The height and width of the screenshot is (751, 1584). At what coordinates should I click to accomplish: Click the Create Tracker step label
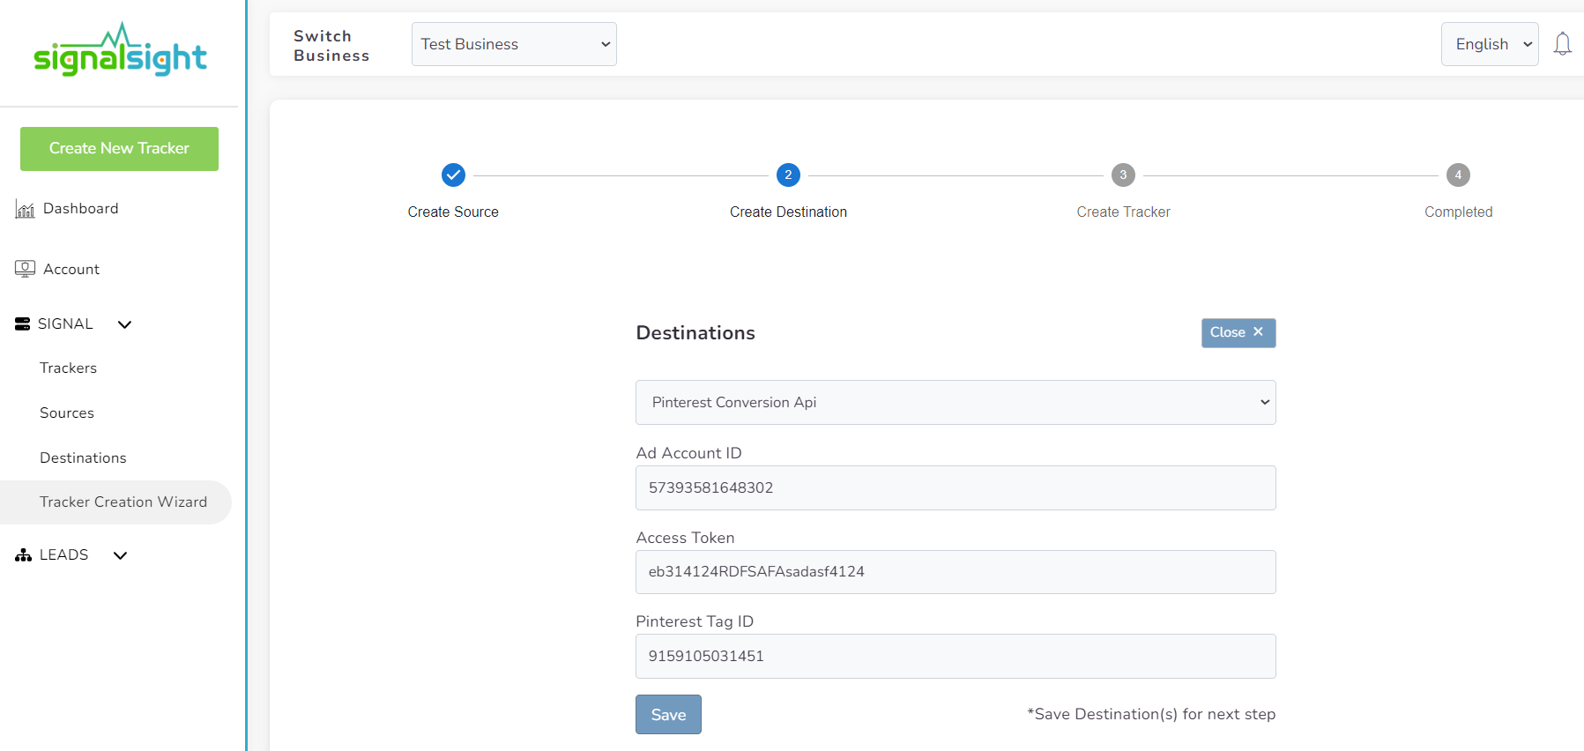coord(1123,212)
